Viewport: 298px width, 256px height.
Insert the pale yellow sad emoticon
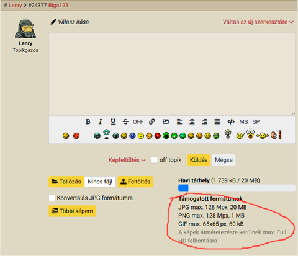(141, 136)
